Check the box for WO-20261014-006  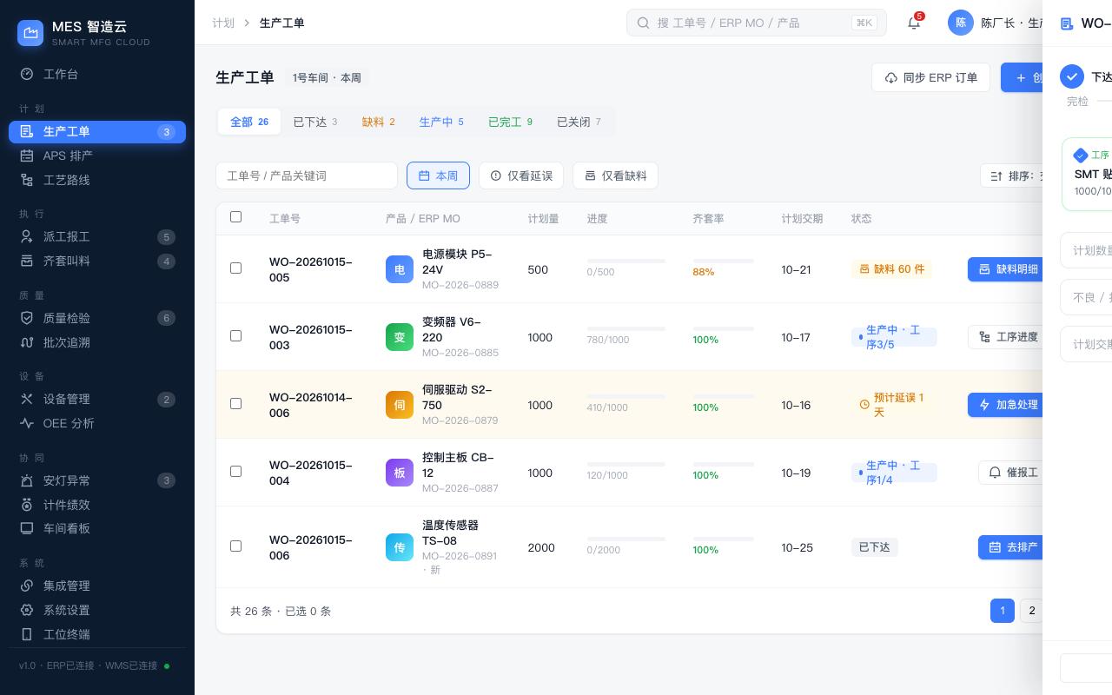[x=235, y=404]
